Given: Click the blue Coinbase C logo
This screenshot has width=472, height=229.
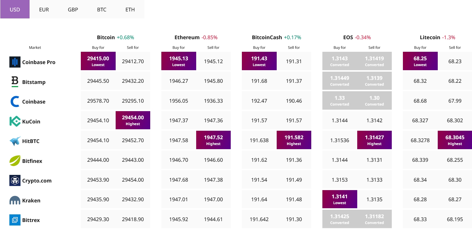Looking at the screenshot, I should tap(15, 101).
